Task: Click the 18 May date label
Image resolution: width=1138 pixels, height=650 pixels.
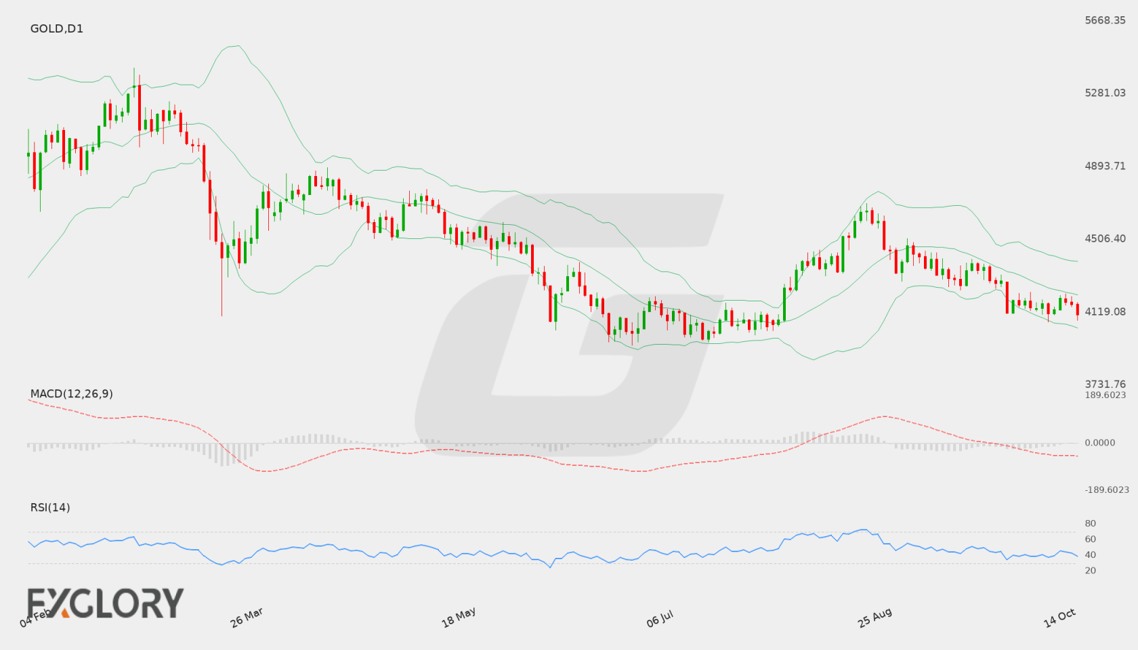Action: tap(459, 617)
